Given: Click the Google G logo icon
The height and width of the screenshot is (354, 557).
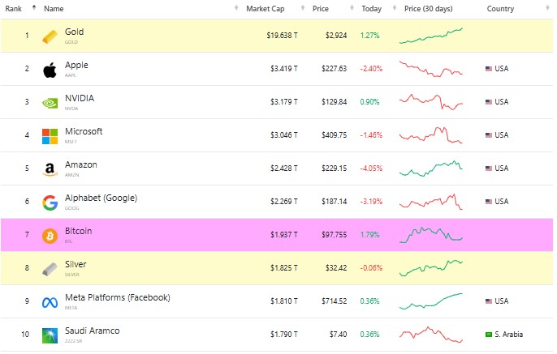Looking at the screenshot, I should tap(50, 203).
